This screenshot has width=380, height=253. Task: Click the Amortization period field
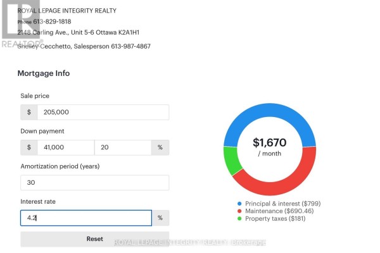pos(95,183)
